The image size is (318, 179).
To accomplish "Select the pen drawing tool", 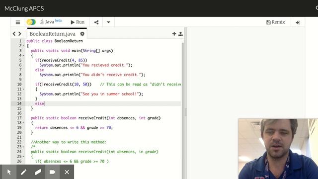I will point(23,172).
